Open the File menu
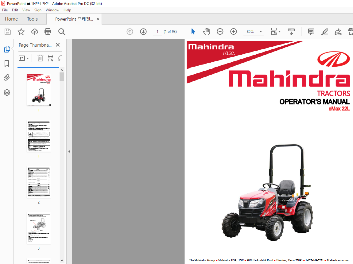 pyautogui.click(x=5, y=10)
